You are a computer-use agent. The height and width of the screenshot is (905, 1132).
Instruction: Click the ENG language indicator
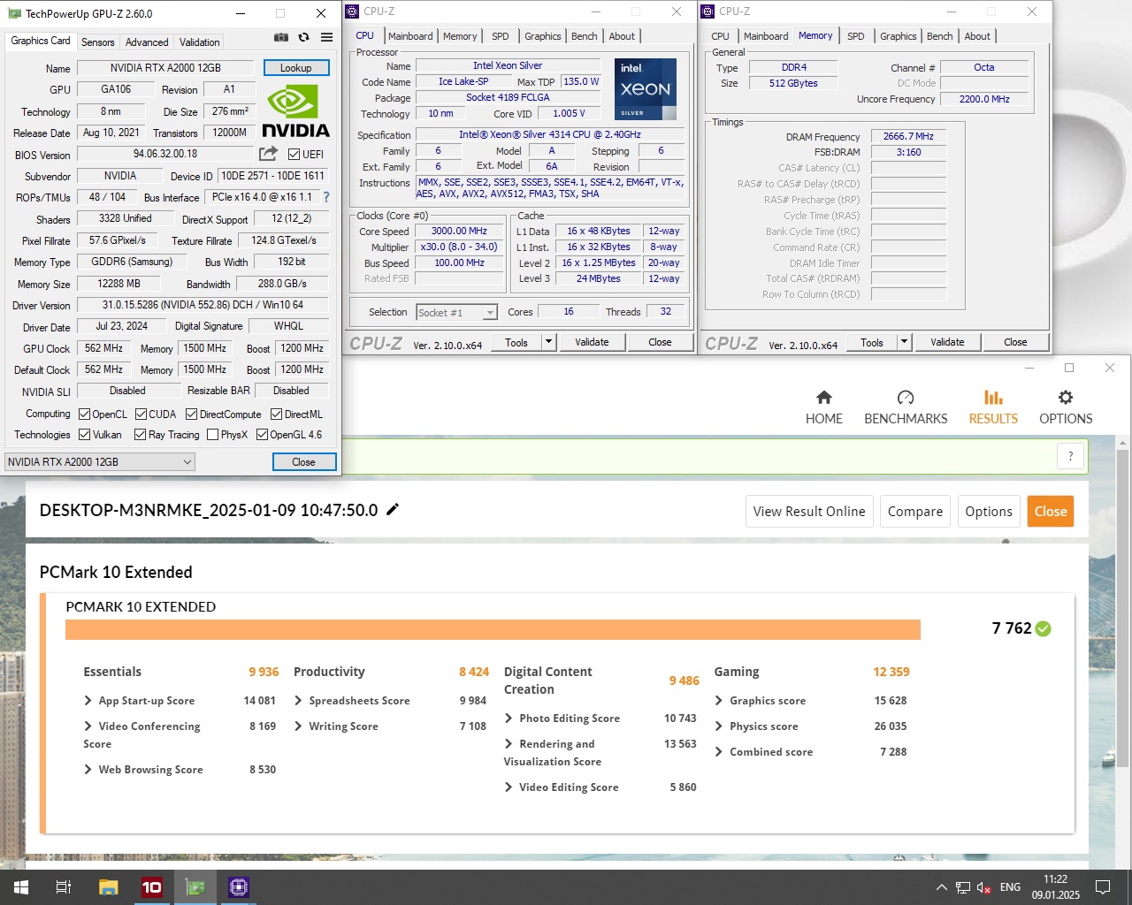1010,887
